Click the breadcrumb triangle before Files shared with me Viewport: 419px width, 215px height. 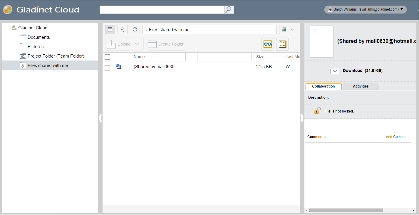point(147,30)
